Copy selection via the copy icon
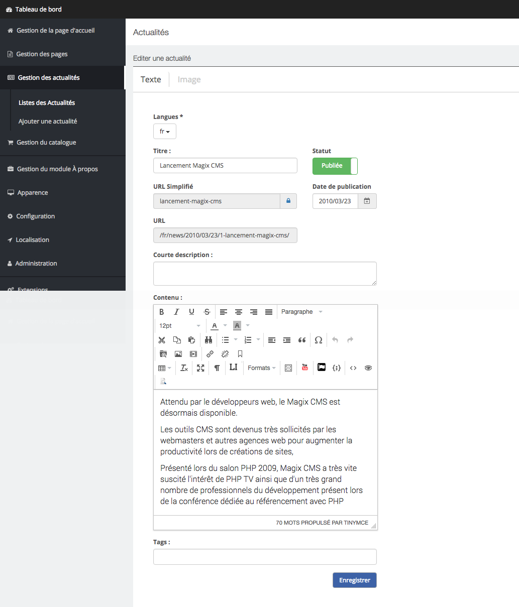Viewport: 519px width, 607px height. [x=177, y=340]
